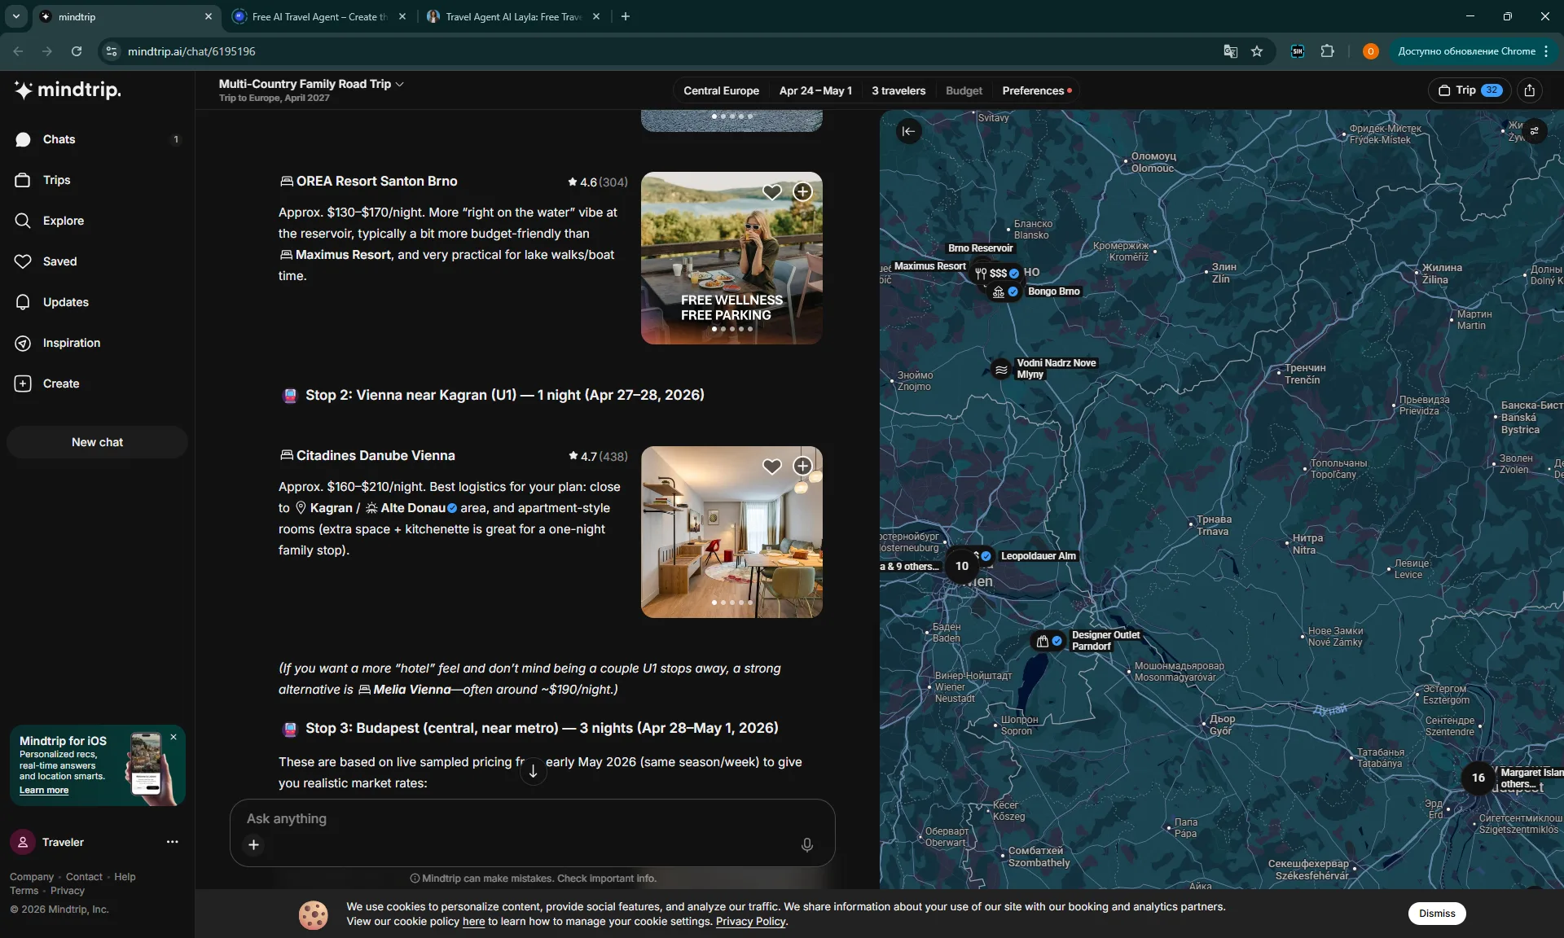This screenshot has width=1564, height=938.
Task: Click the scroll-to-bottom arrow button
Action: (x=533, y=770)
